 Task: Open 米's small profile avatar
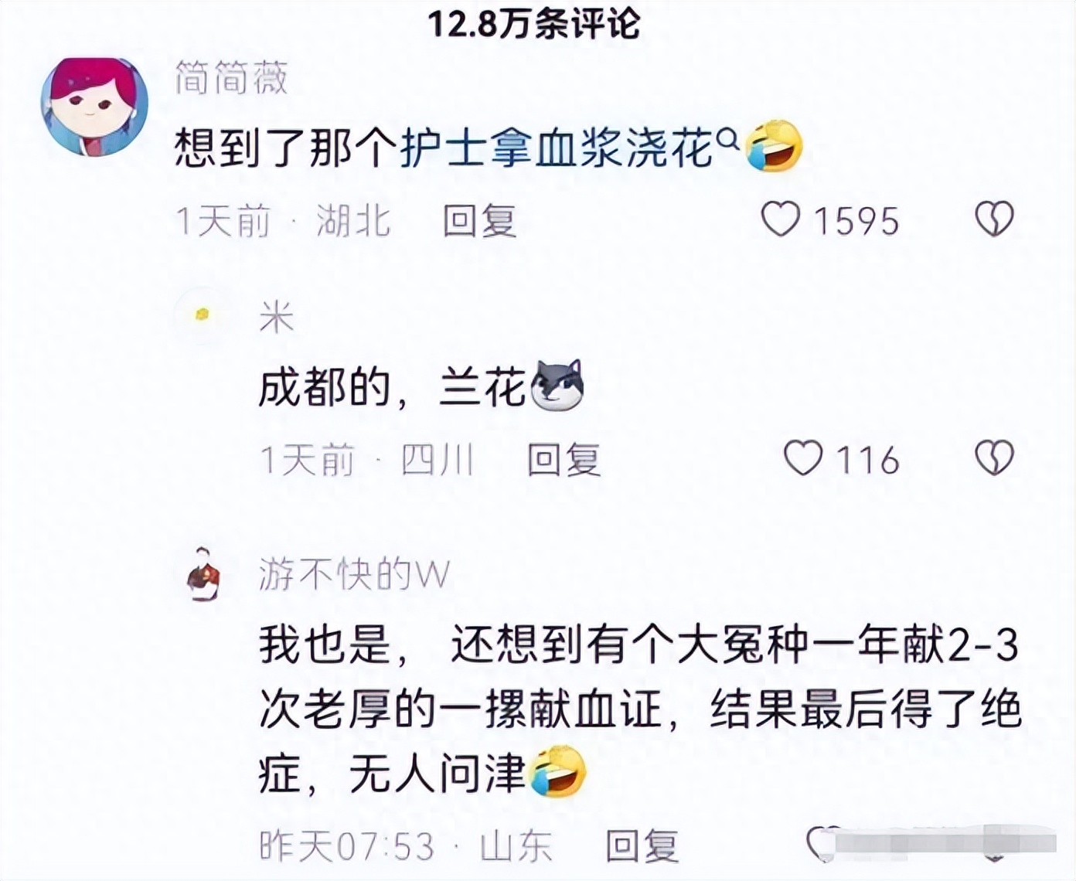click(203, 315)
